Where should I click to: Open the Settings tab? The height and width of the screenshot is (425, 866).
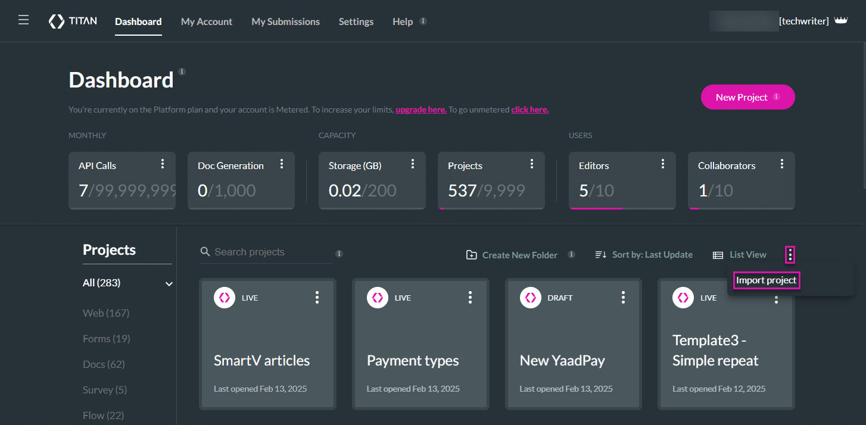(x=356, y=21)
